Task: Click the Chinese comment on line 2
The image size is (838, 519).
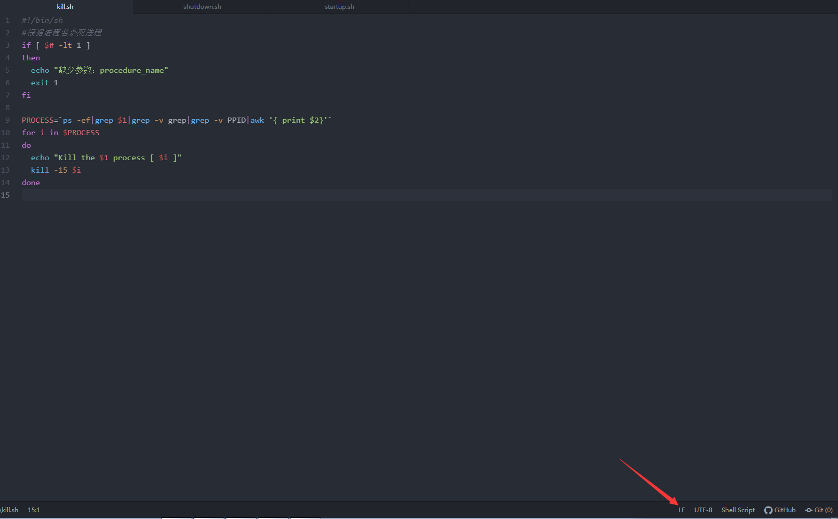Action: click(x=62, y=33)
